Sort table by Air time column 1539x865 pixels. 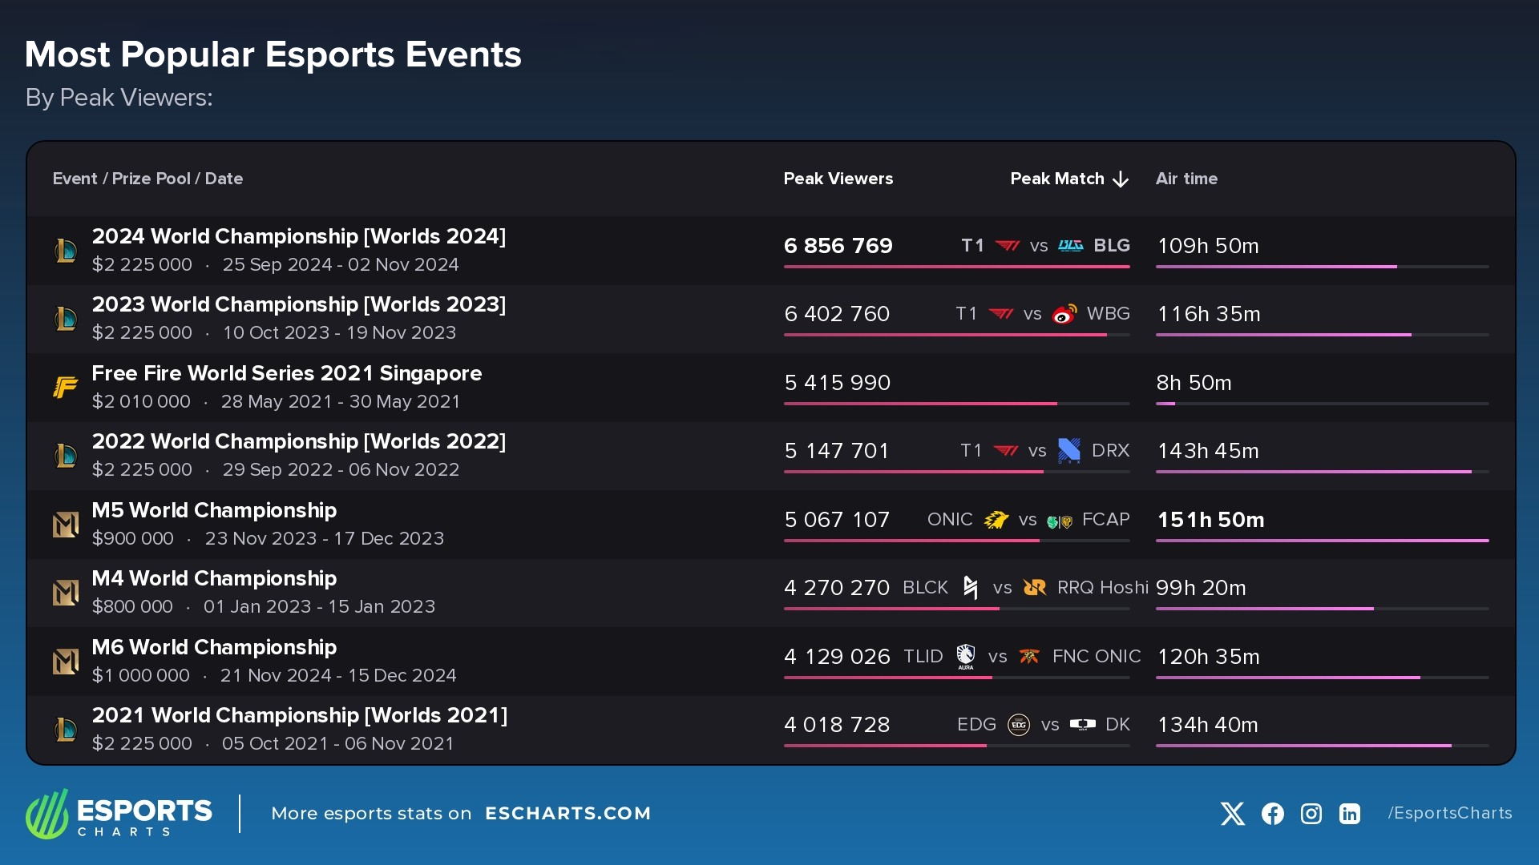(x=1186, y=179)
